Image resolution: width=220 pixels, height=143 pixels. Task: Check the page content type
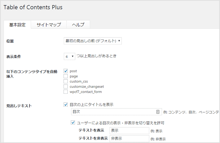coord(66,76)
